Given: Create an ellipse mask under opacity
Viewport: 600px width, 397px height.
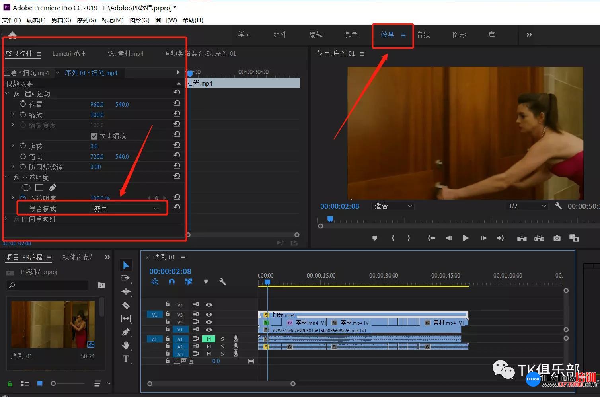Looking at the screenshot, I should 26,187.
